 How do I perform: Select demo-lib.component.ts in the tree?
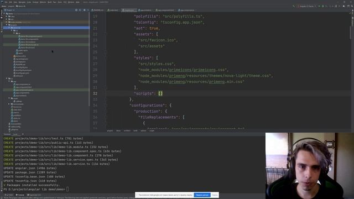click(28, 39)
